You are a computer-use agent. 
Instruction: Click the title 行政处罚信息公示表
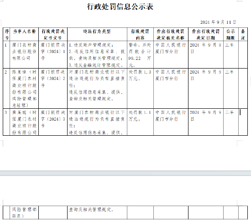pyautogui.click(x=120, y=7)
